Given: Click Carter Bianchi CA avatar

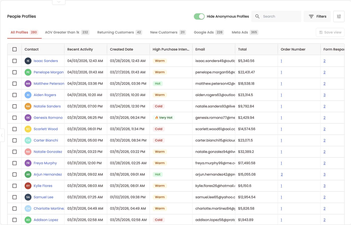Looking at the screenshot, I should (x=28, y=140).
